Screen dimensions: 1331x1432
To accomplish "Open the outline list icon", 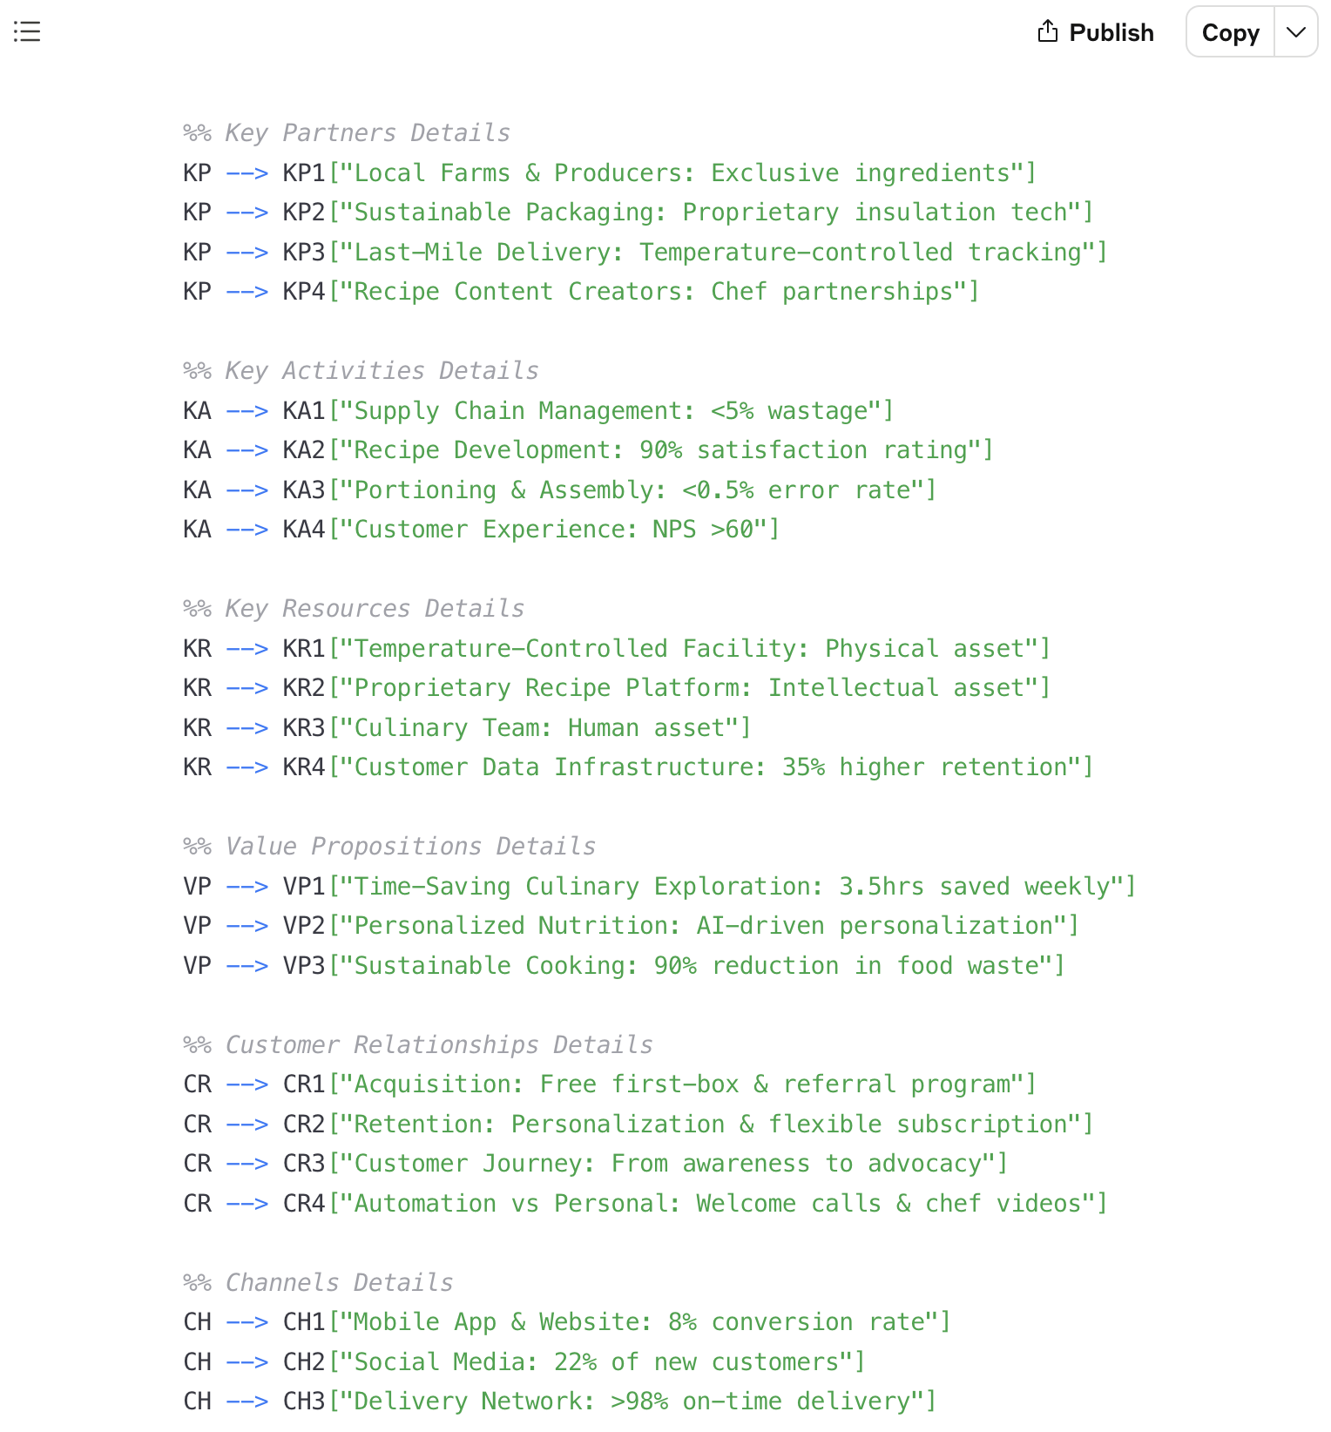I will click(27, 32).
